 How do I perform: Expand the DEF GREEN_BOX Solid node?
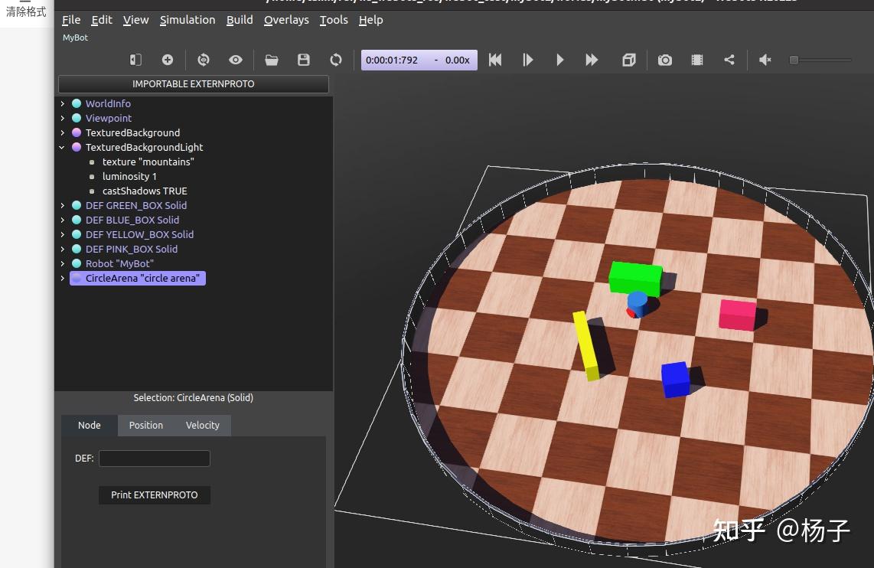(x=63, y=205)
